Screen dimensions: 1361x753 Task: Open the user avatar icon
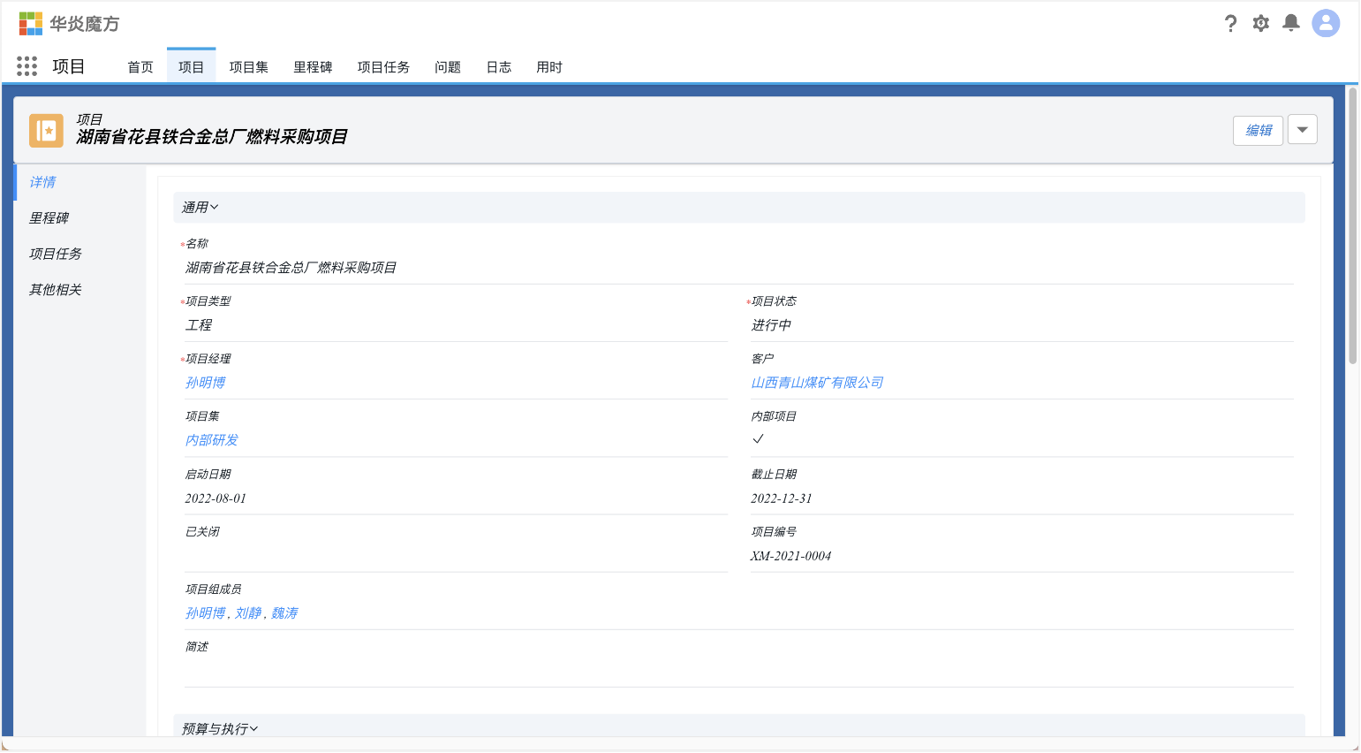click(x=1325, y=23)
